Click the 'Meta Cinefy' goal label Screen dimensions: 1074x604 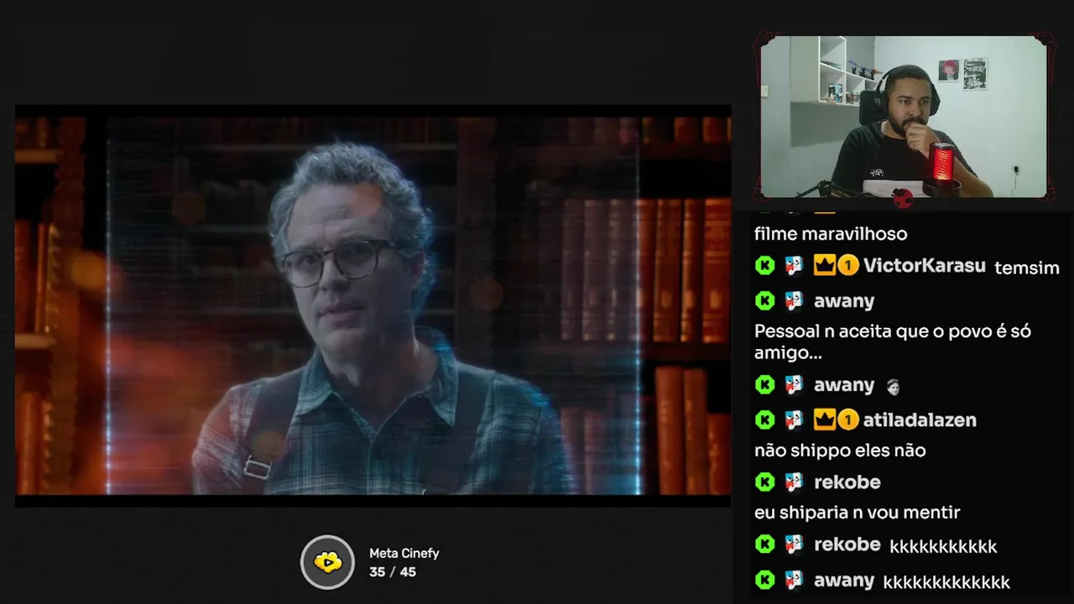point(404,554)
